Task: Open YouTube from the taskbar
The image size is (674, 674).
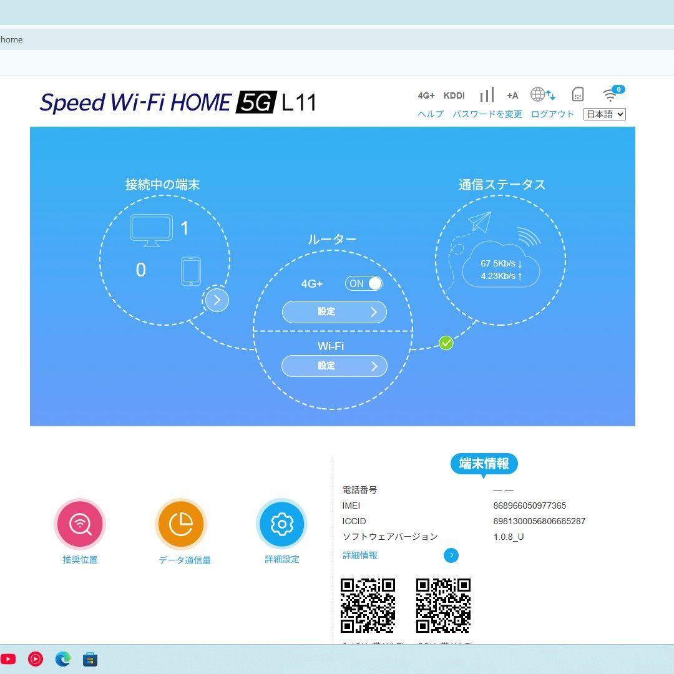Action: pos(9,659)
